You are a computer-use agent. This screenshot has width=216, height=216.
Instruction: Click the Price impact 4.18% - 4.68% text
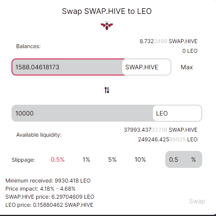(40, 189)
